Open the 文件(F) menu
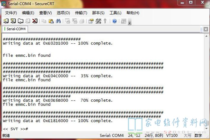210x140 pixels. point(11,13)
